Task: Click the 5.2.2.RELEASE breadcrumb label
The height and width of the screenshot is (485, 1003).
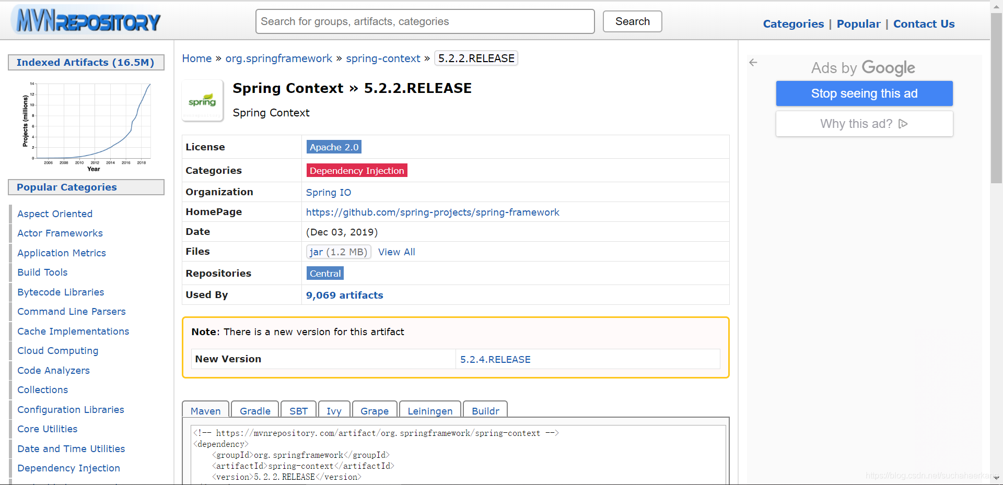Action: (x=476, y=58)
